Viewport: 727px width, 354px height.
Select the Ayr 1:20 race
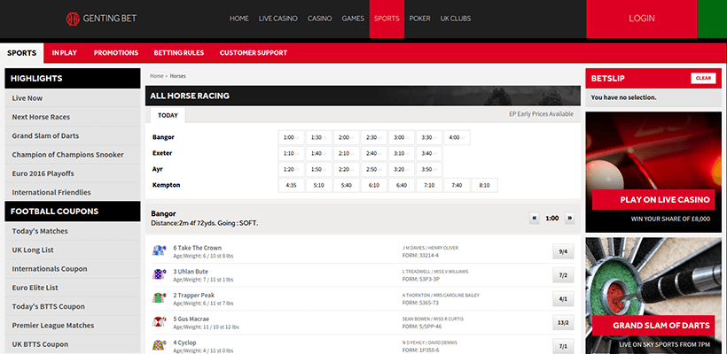click(291, 169)
